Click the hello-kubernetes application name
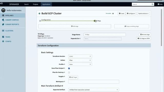Screen dimensions: 164x92 point(14,10)
